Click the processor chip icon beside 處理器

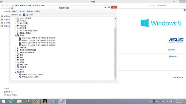(x=18, y=36)
